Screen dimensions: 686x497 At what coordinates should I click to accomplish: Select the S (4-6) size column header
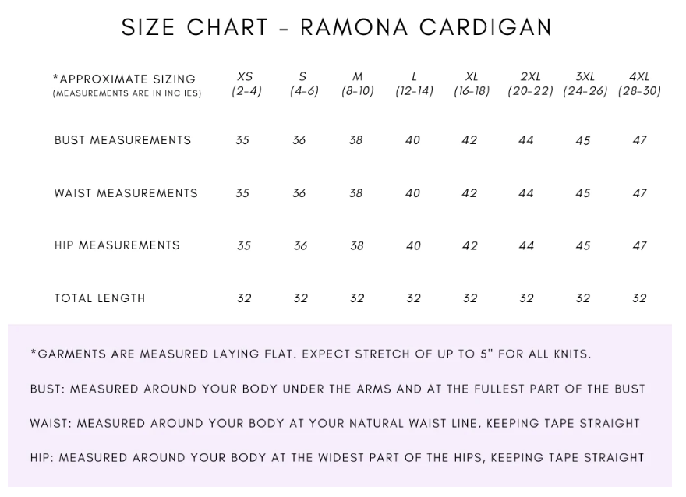click(x=302, y=83)
